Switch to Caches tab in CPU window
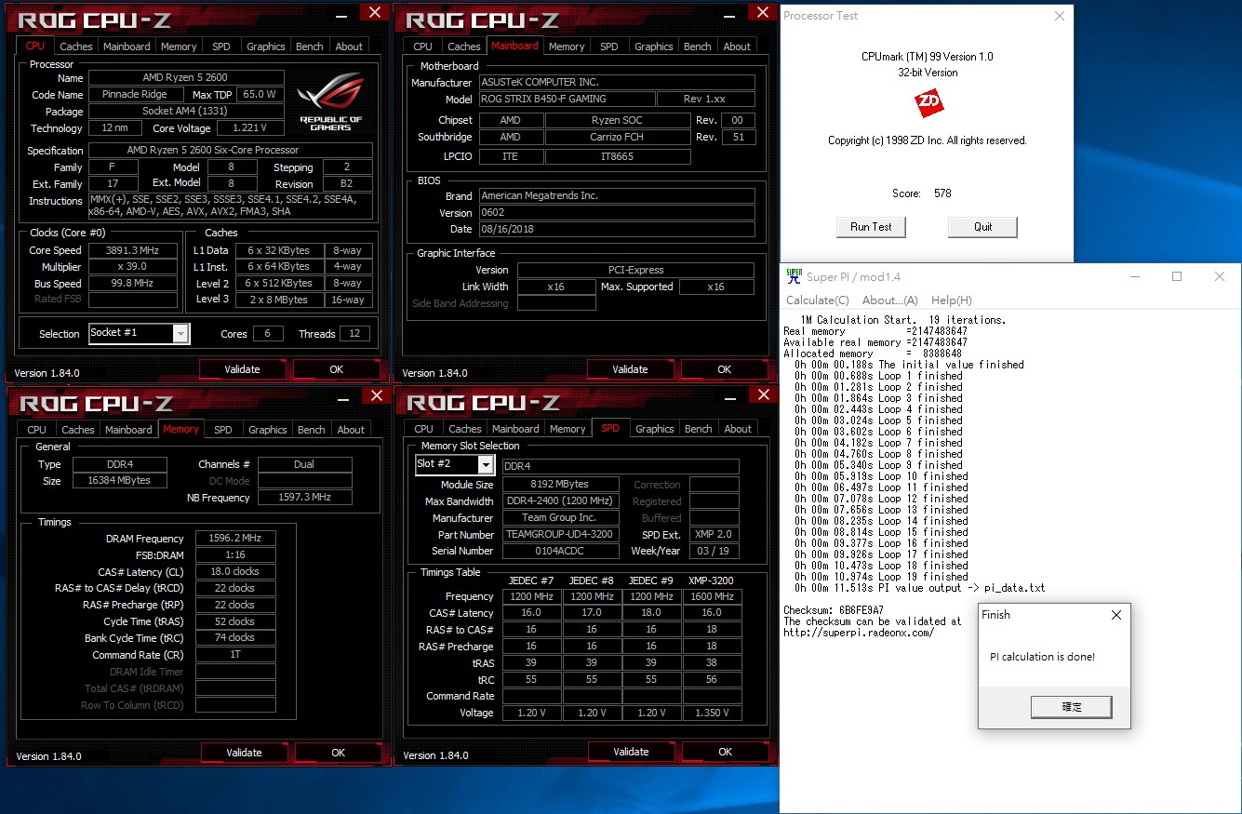The image size is (1242, 814). point(75,47)
